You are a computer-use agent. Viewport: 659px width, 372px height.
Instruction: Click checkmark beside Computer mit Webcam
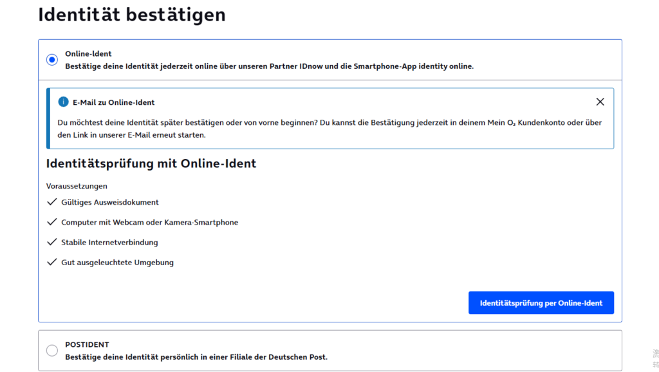(x=52, y=222)
